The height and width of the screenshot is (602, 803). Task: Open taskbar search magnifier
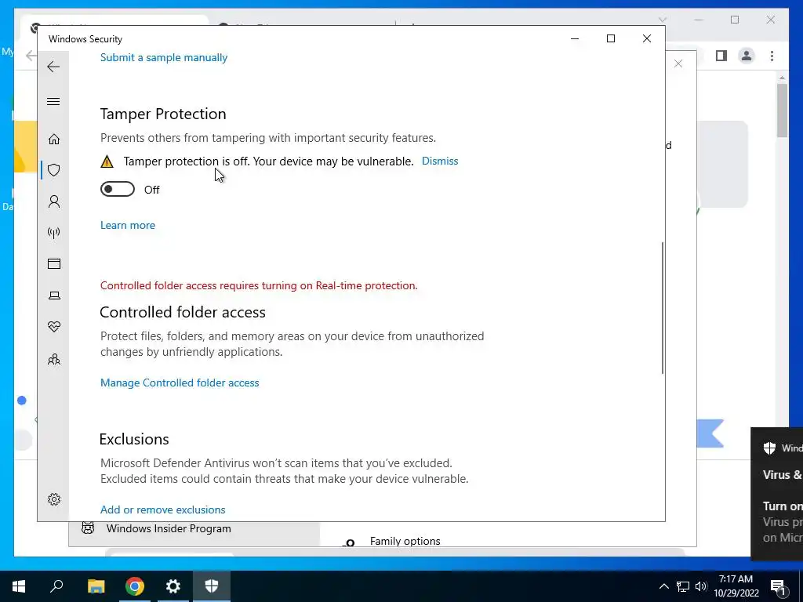tap(56, 586)
